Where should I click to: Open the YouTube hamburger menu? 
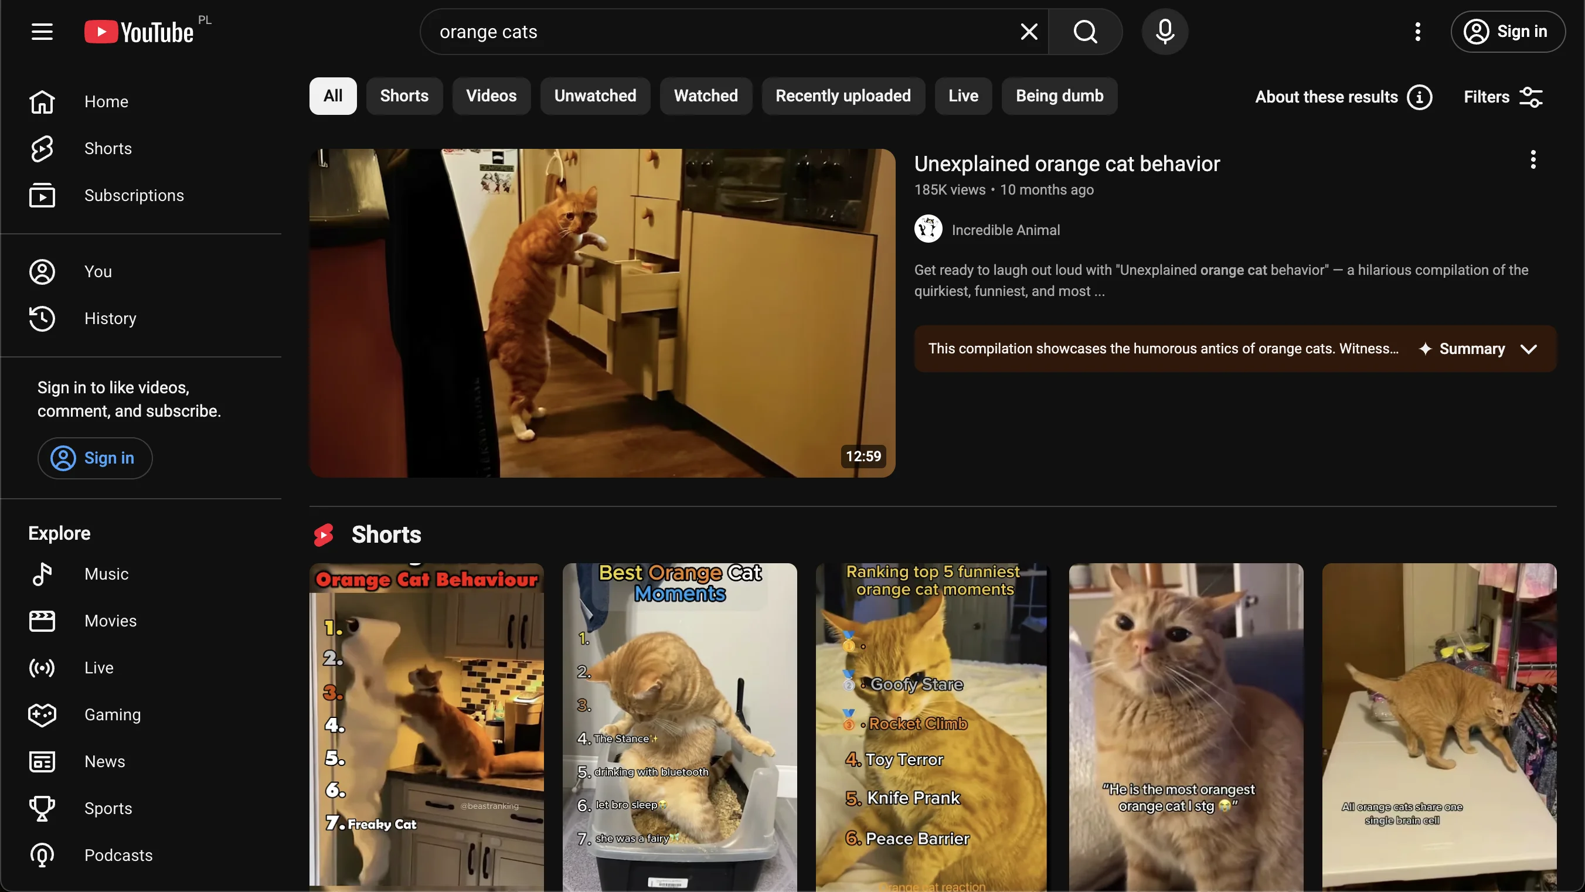[40, 32]
